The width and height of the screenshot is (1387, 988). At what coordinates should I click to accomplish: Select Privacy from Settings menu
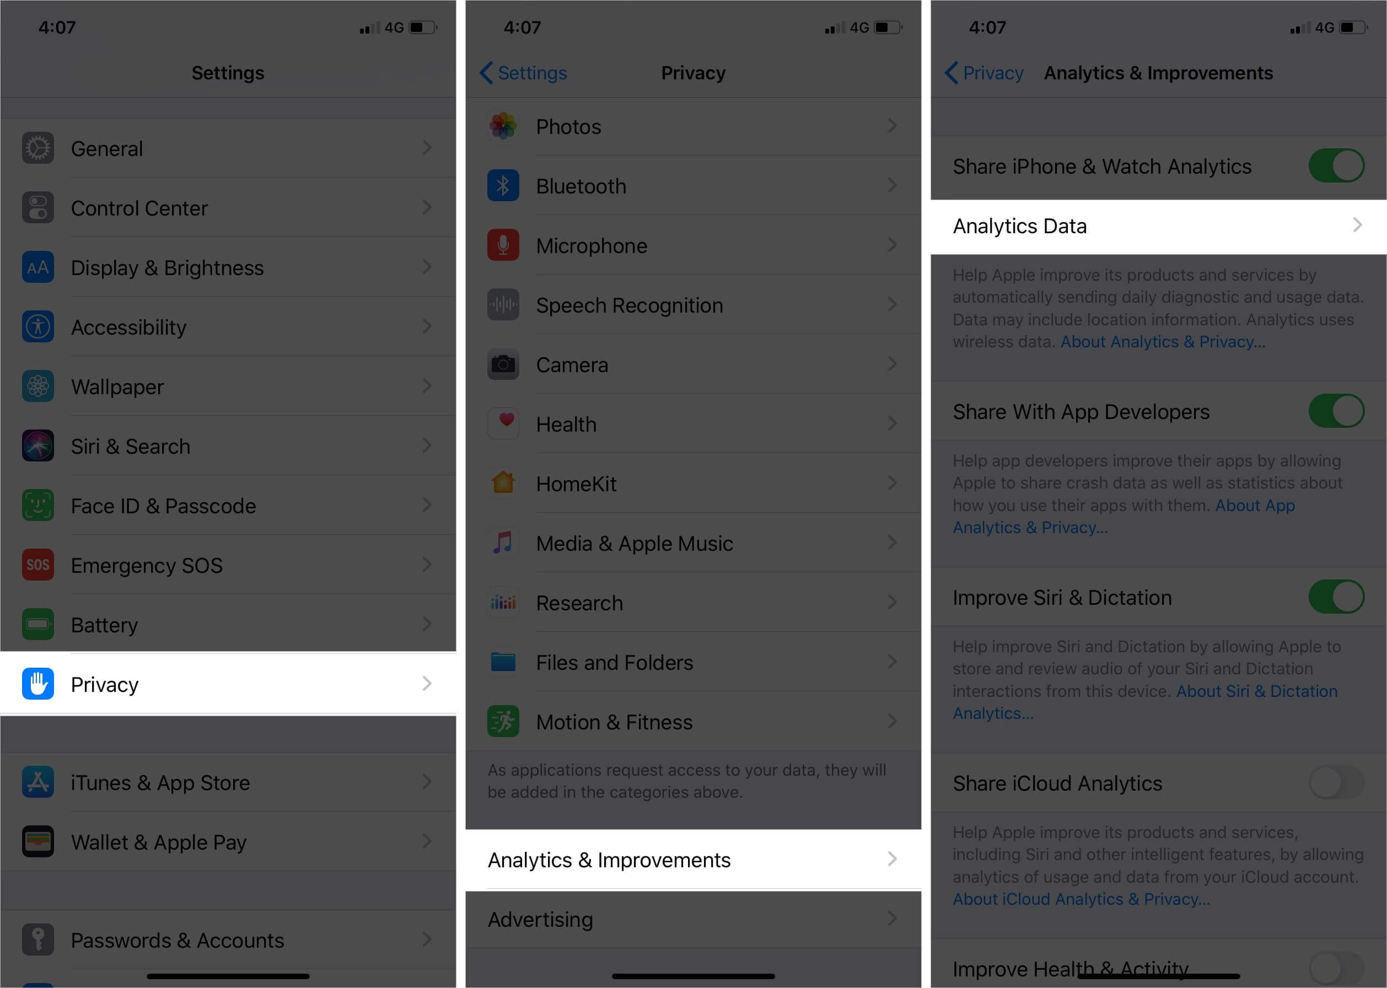229,684
